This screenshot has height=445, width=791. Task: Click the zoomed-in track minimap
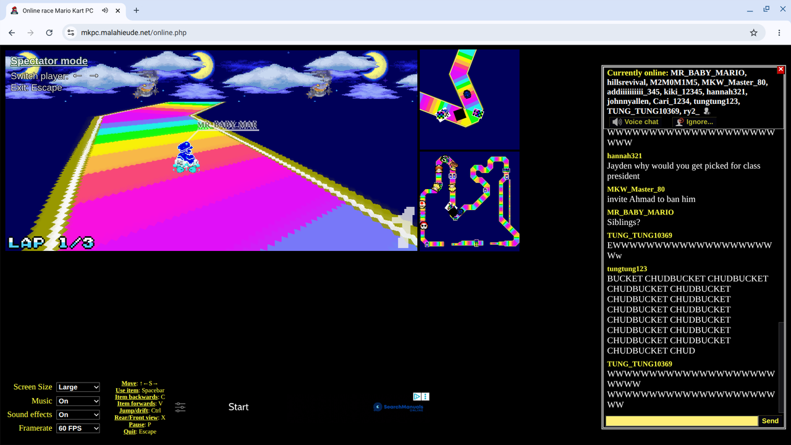pos(470,99)
